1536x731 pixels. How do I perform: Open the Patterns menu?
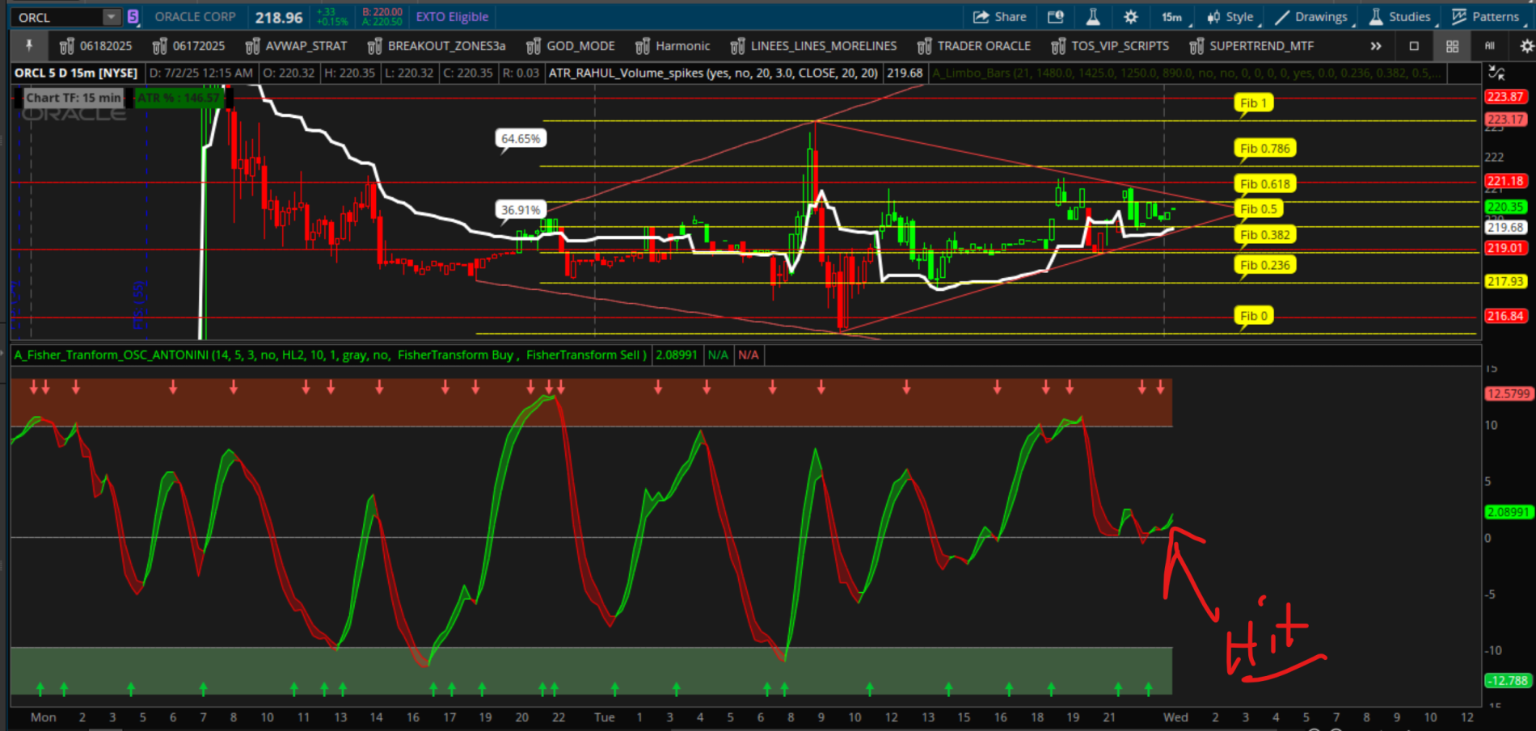1486,17
